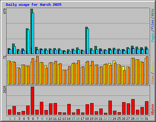Click the "Daily usage for March 2025" title
156x122 pixels.
[x=34, y=5]
